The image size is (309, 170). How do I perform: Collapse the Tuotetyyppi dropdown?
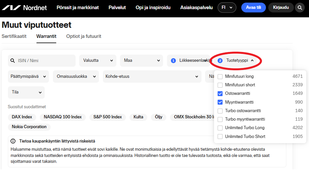pos(236,60)
